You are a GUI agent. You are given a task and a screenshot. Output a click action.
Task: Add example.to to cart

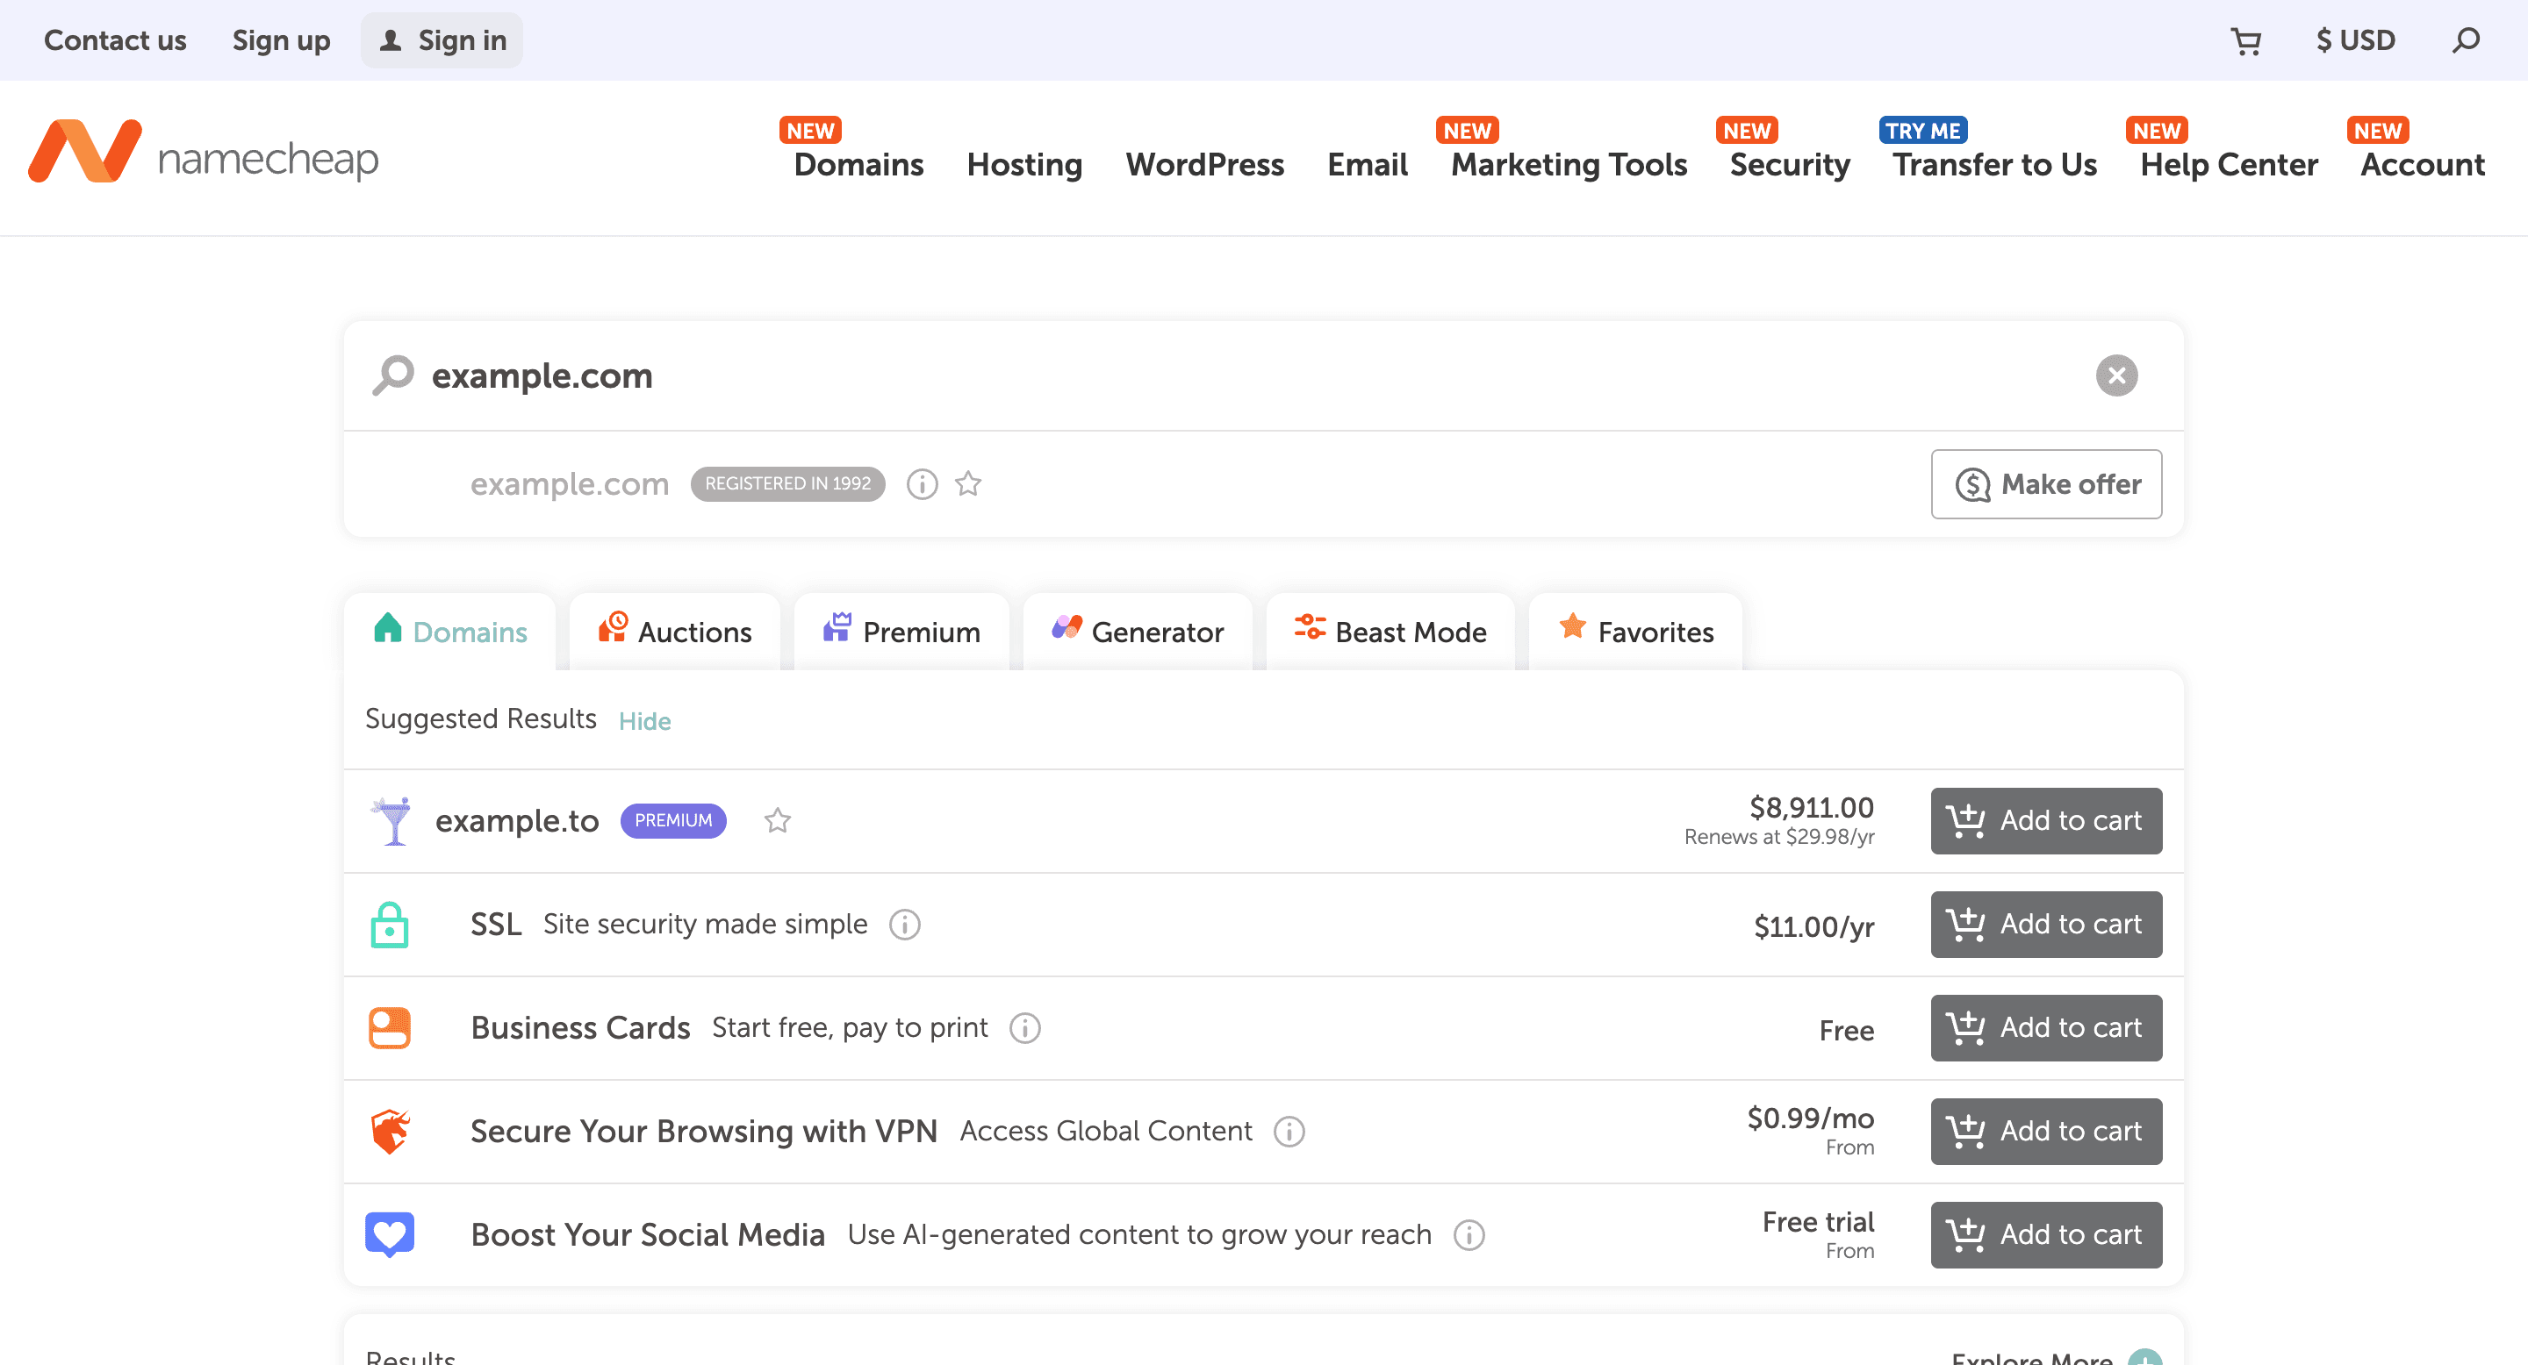tap(2046, 821)
